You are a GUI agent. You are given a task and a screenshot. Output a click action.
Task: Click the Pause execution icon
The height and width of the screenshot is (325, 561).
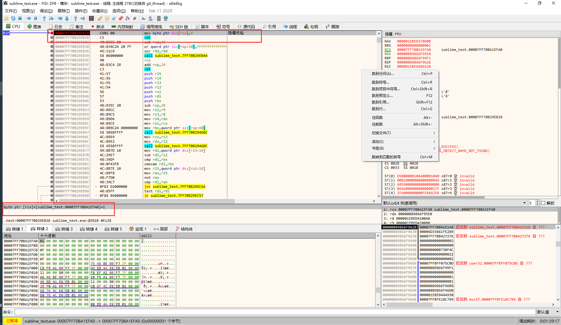coord(35,18)
